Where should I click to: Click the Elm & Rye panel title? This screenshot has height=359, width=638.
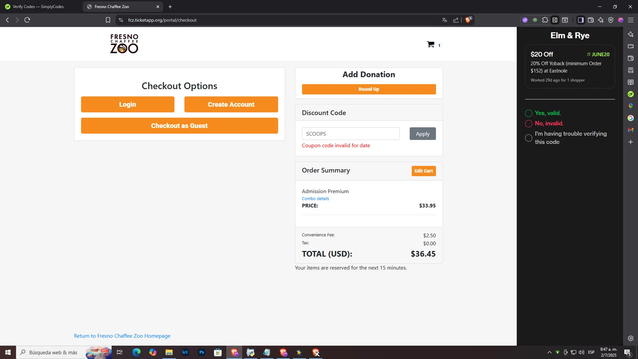coord(570,35)
